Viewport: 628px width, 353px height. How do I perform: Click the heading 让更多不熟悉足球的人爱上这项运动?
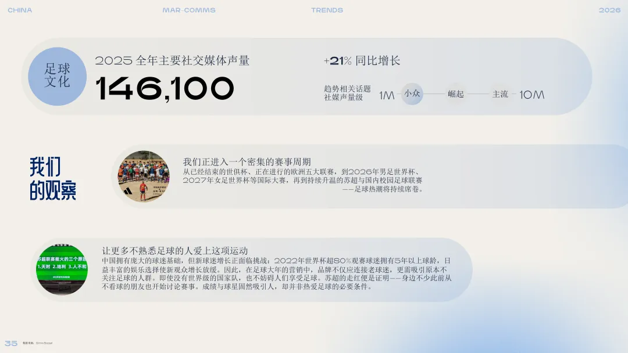point(174,251)
